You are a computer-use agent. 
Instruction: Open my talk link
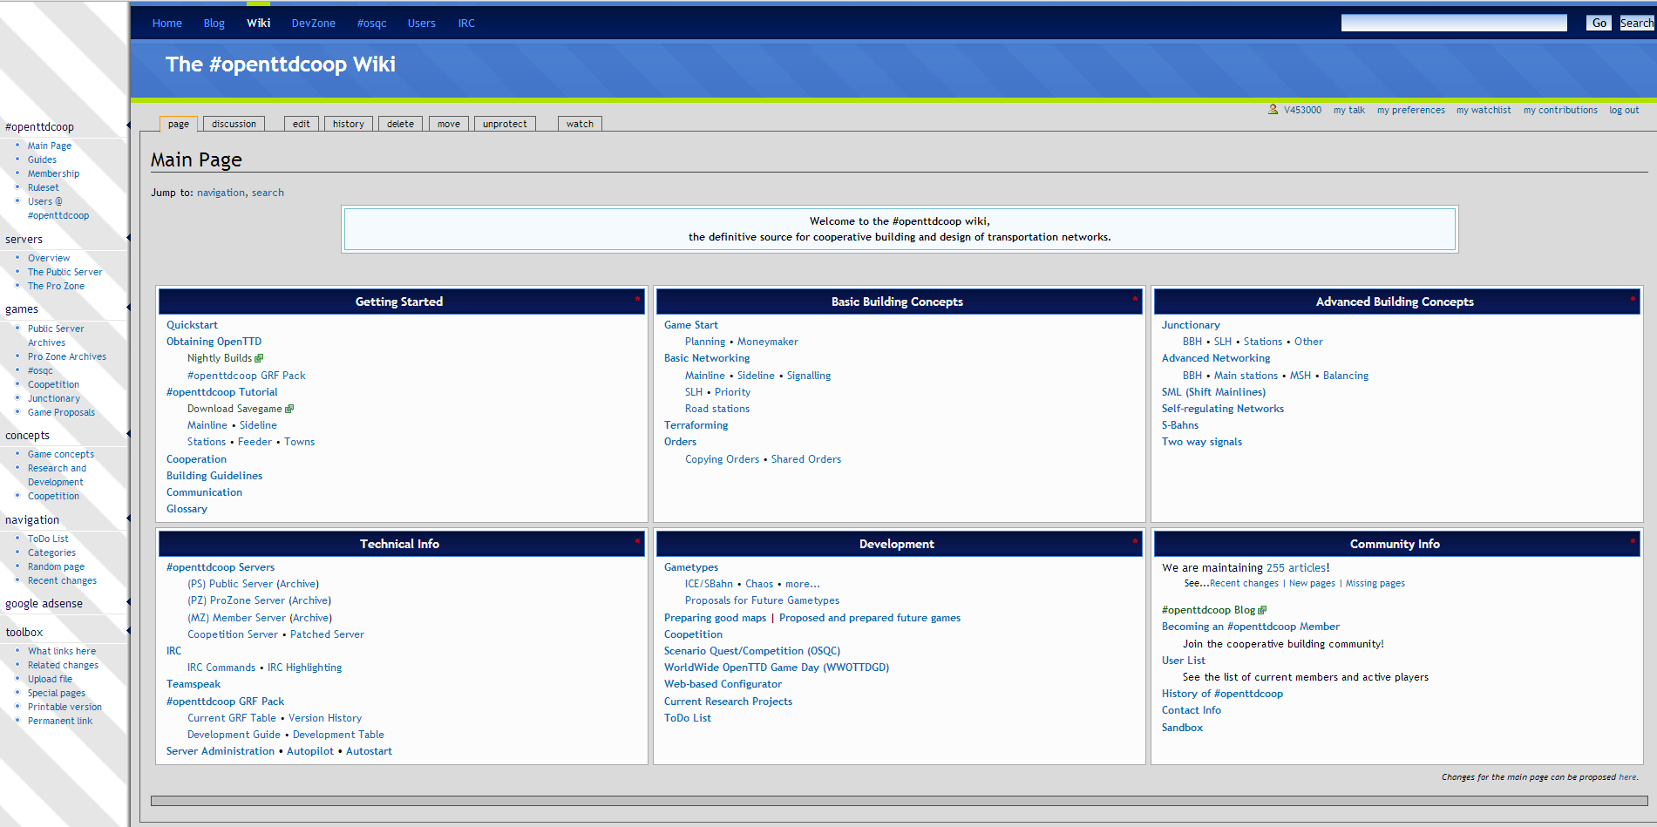[1349, 110]
